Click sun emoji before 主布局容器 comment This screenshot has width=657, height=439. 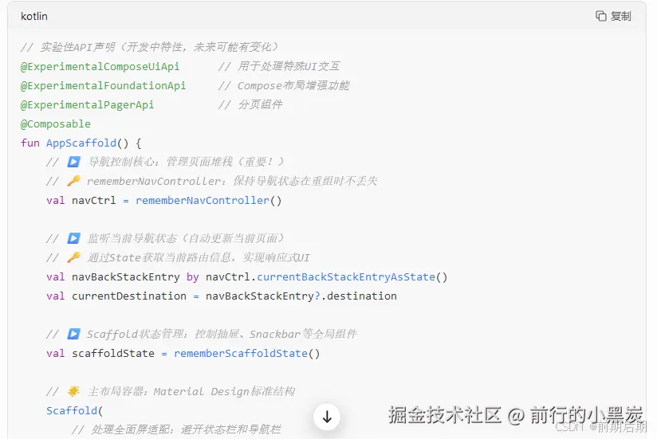(73, 391)
